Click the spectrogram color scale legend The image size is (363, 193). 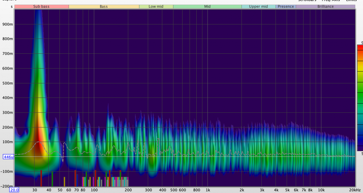[x=360, y=98]
